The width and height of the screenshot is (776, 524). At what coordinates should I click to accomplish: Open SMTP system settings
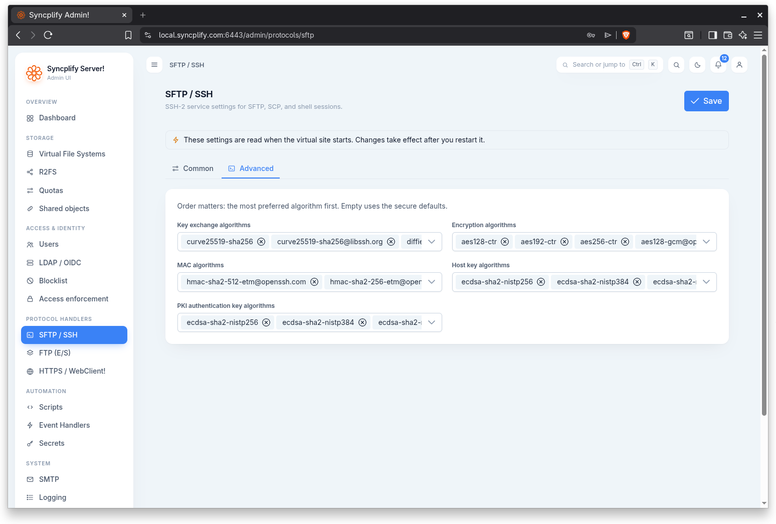tap(74, 479)
